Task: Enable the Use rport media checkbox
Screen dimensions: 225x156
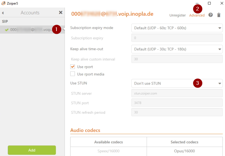Action: [73, 74]
